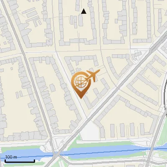Select the rightmost of four parallel slab buildings
Viewport: 167px width, 167px height.
[142, 129]
